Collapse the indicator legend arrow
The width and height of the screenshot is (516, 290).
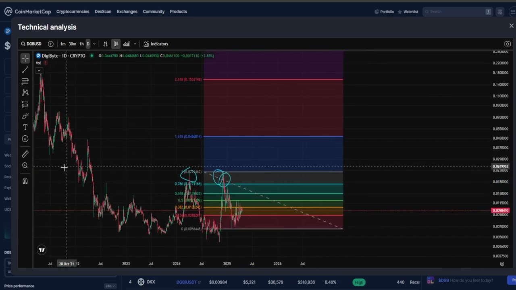click(x=39, y=71)
